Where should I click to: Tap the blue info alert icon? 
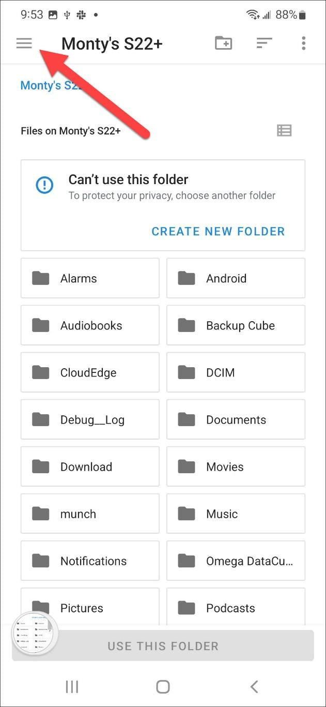click(44, 185)
